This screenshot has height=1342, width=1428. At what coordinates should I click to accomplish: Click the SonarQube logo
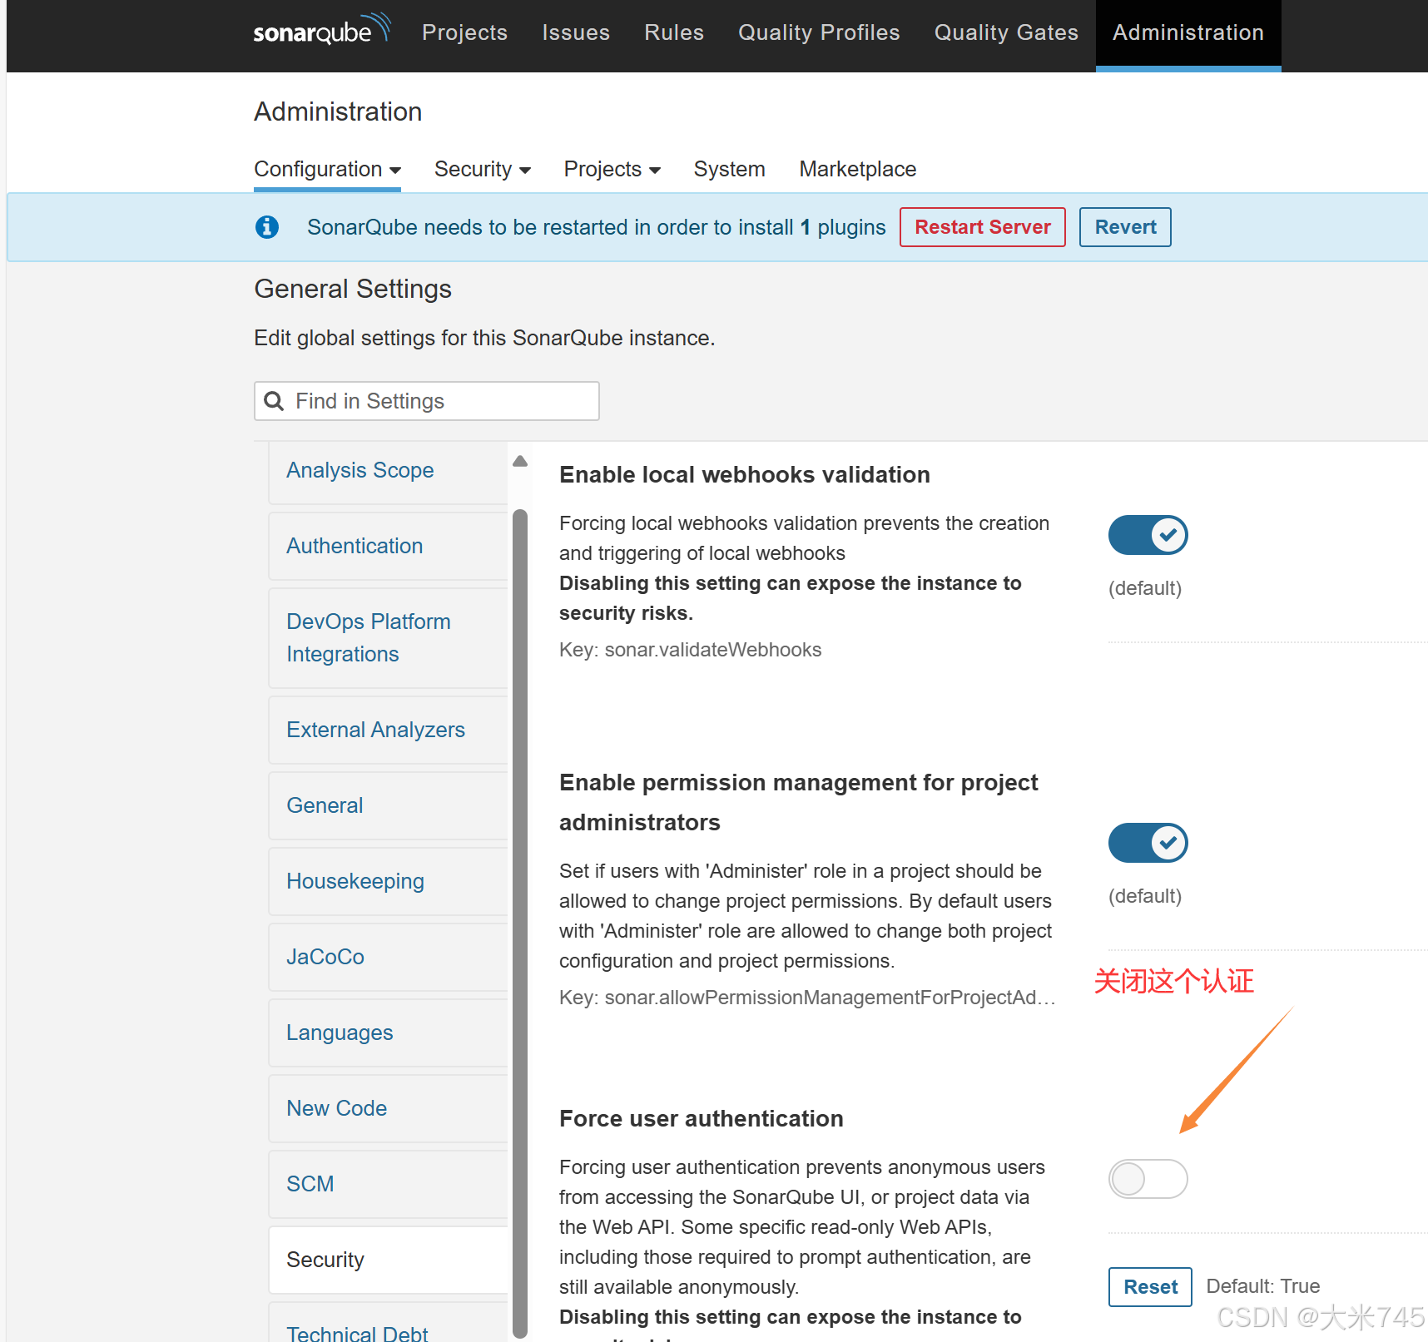coord(321,31)
